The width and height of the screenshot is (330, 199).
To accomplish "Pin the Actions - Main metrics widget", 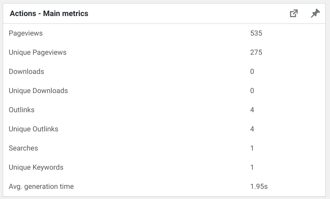I will click(x=315, y=13).
